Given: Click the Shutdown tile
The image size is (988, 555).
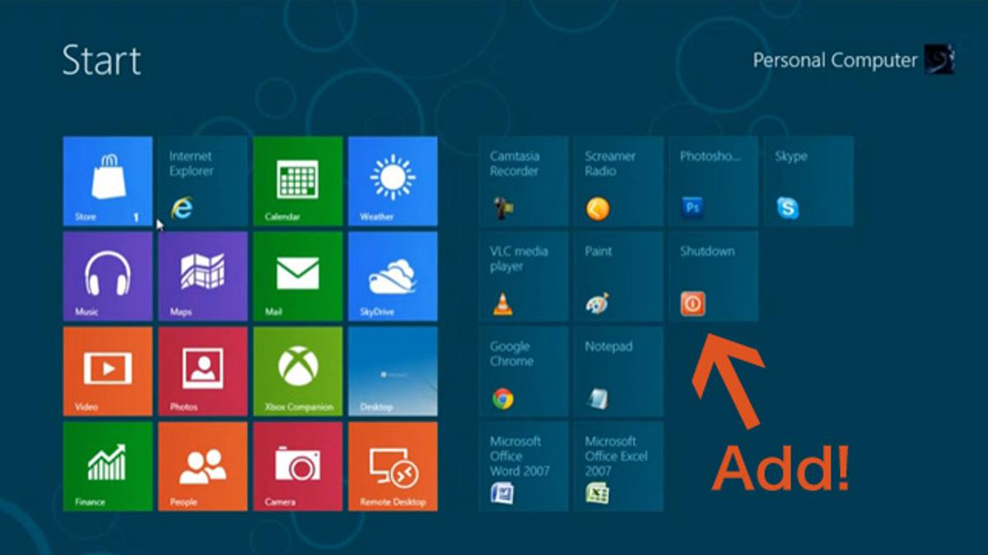Looking at the screenshot, I should tap(713, 276).
